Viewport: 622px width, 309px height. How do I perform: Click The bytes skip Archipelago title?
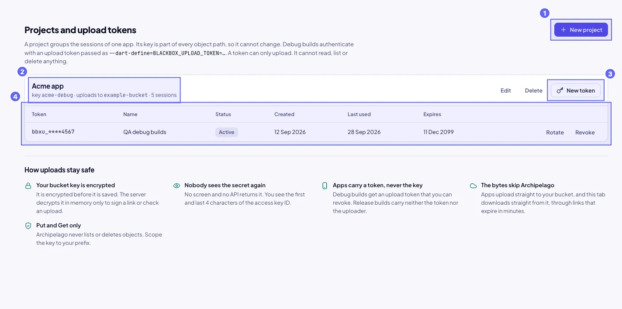pyautogui.click(x=518, y=185)
